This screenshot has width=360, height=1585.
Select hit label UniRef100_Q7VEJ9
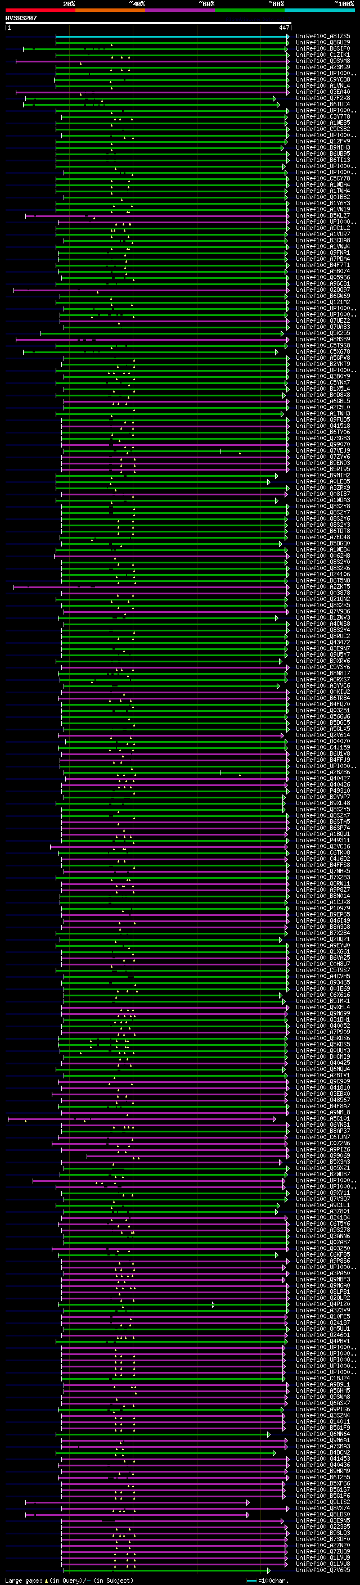click(323, 451)
